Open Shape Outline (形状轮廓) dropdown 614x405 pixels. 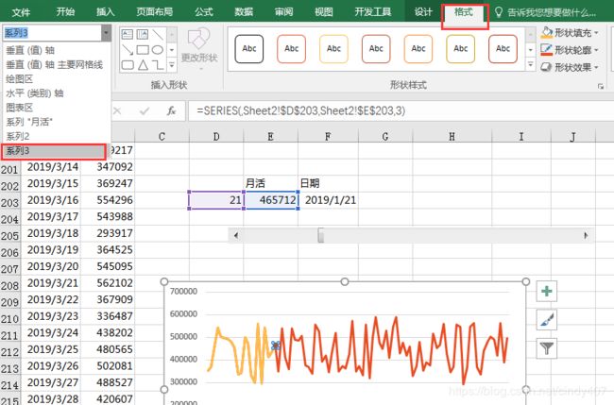570,50
